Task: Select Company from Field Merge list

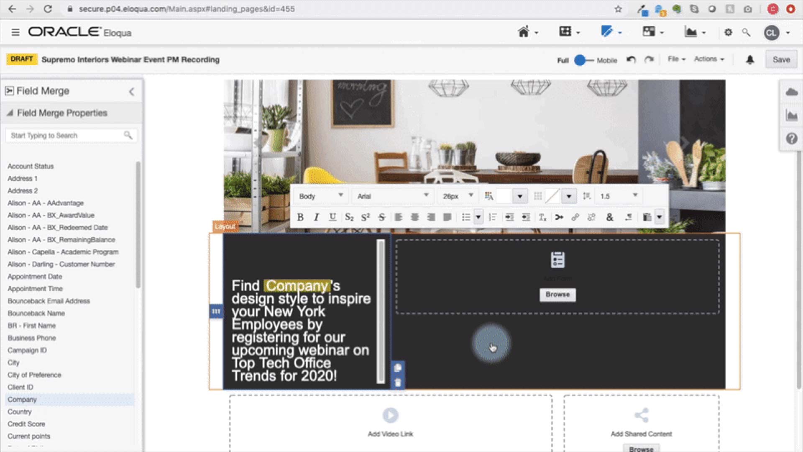Action: (x=22, y=399)
